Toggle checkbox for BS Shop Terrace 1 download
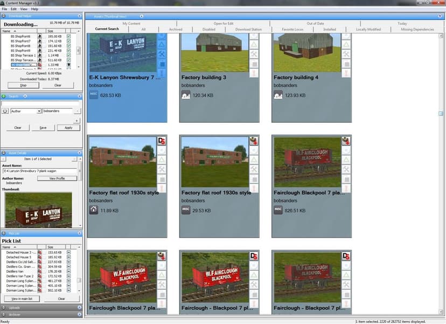 coord(68,55)
